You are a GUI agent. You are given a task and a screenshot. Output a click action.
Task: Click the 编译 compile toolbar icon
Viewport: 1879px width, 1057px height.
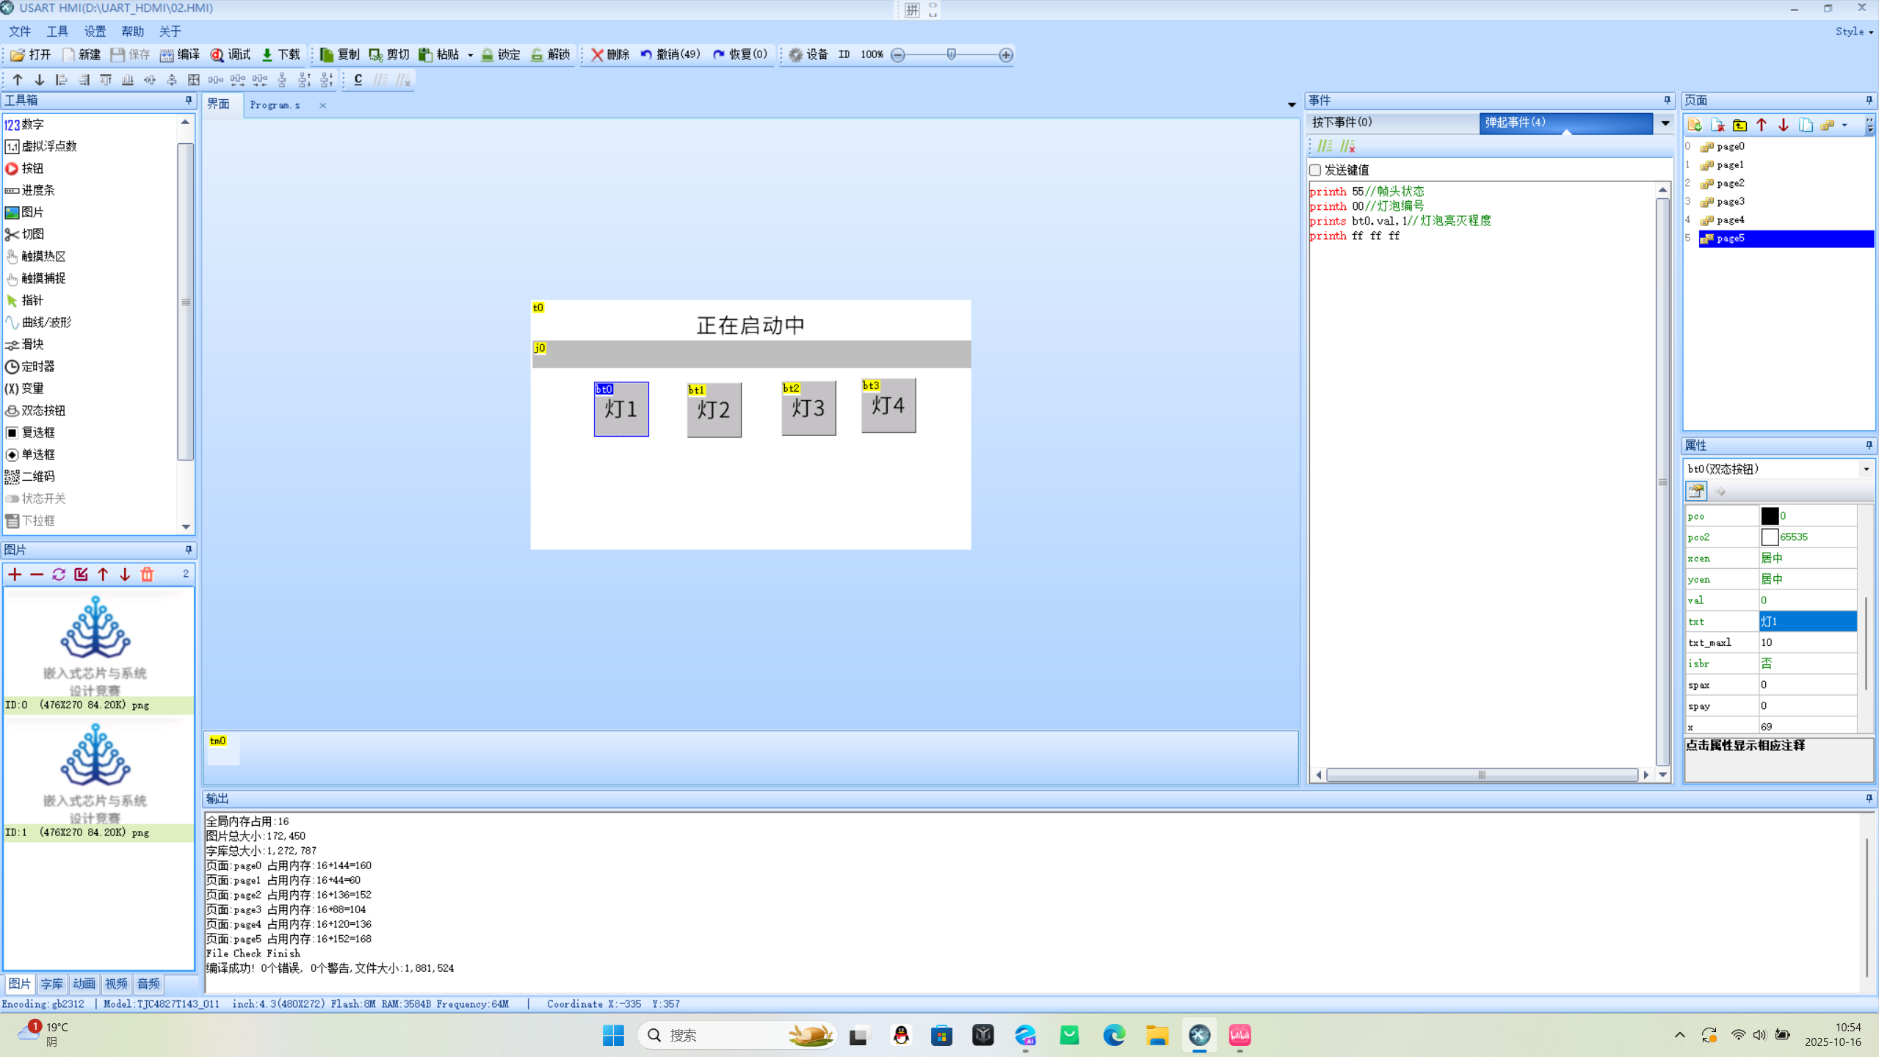(x=167, y=55)
